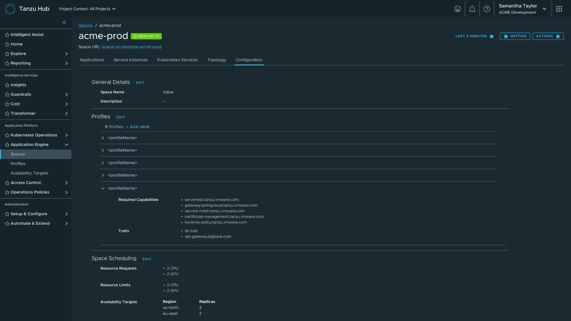
Task: Select the Configuration tab
Action: tap(249, 60)
